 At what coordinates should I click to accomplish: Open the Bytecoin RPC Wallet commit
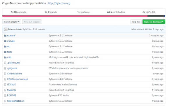click(59, 96)
